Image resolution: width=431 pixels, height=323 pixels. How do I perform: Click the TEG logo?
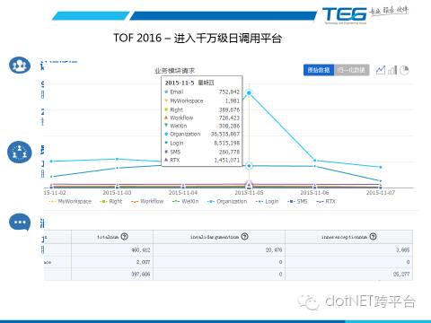click(x=345, y=15)
